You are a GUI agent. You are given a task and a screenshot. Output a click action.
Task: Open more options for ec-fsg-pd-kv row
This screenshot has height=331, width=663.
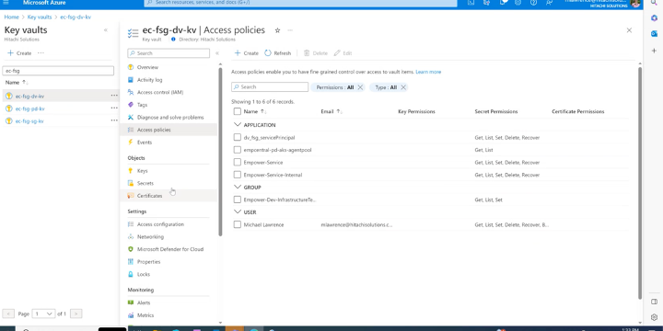pos(114,108)
